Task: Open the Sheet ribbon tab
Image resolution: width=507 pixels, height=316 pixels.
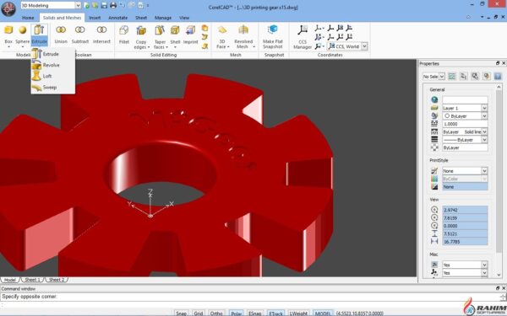Action: pyautogui.click(x=141, y=18)
